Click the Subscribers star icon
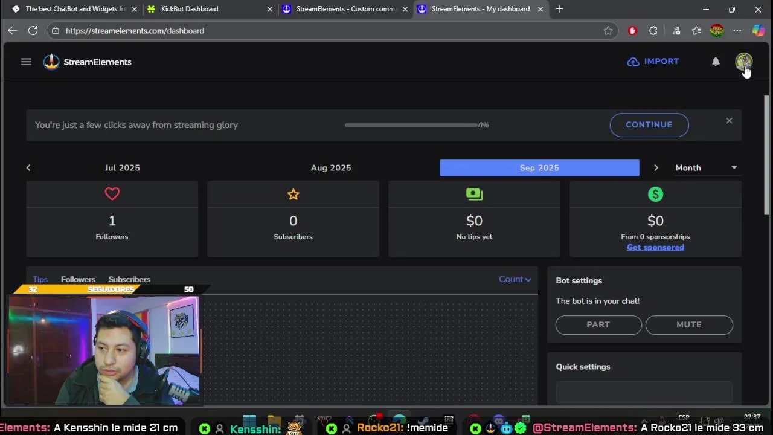The width and height of the screenshot is (773, 435). (293, 194)
